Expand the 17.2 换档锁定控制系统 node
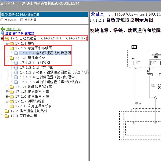Image resolution: width=161 pixels, height=161 pixels. pos(2,111)
